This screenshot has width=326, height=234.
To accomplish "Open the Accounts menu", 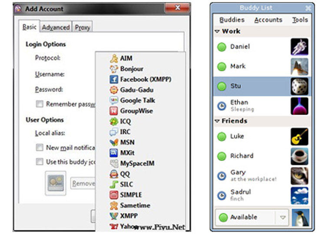I will [268, 20].
